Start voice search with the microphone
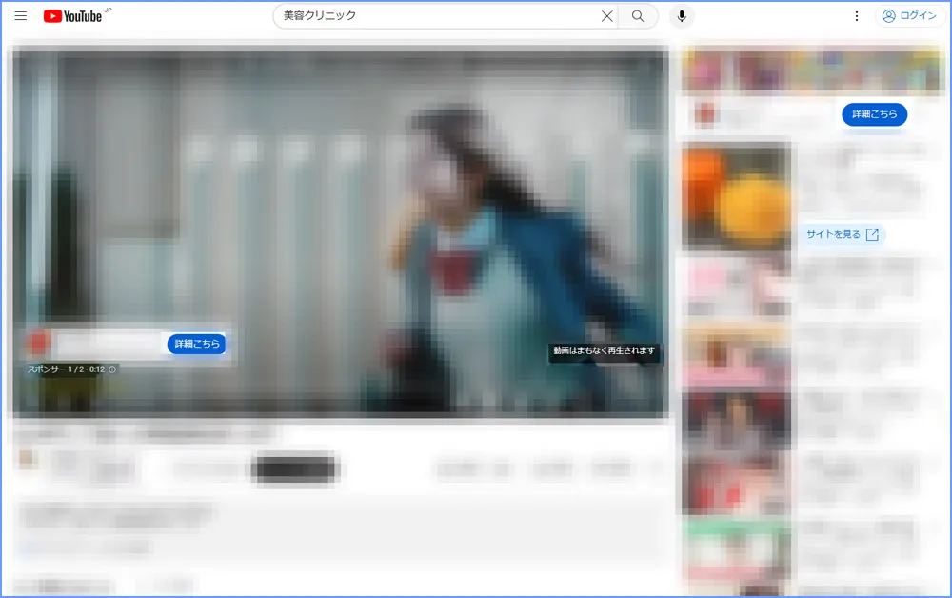The width and height of the screenshot is (952, 598). click(682, 16)
